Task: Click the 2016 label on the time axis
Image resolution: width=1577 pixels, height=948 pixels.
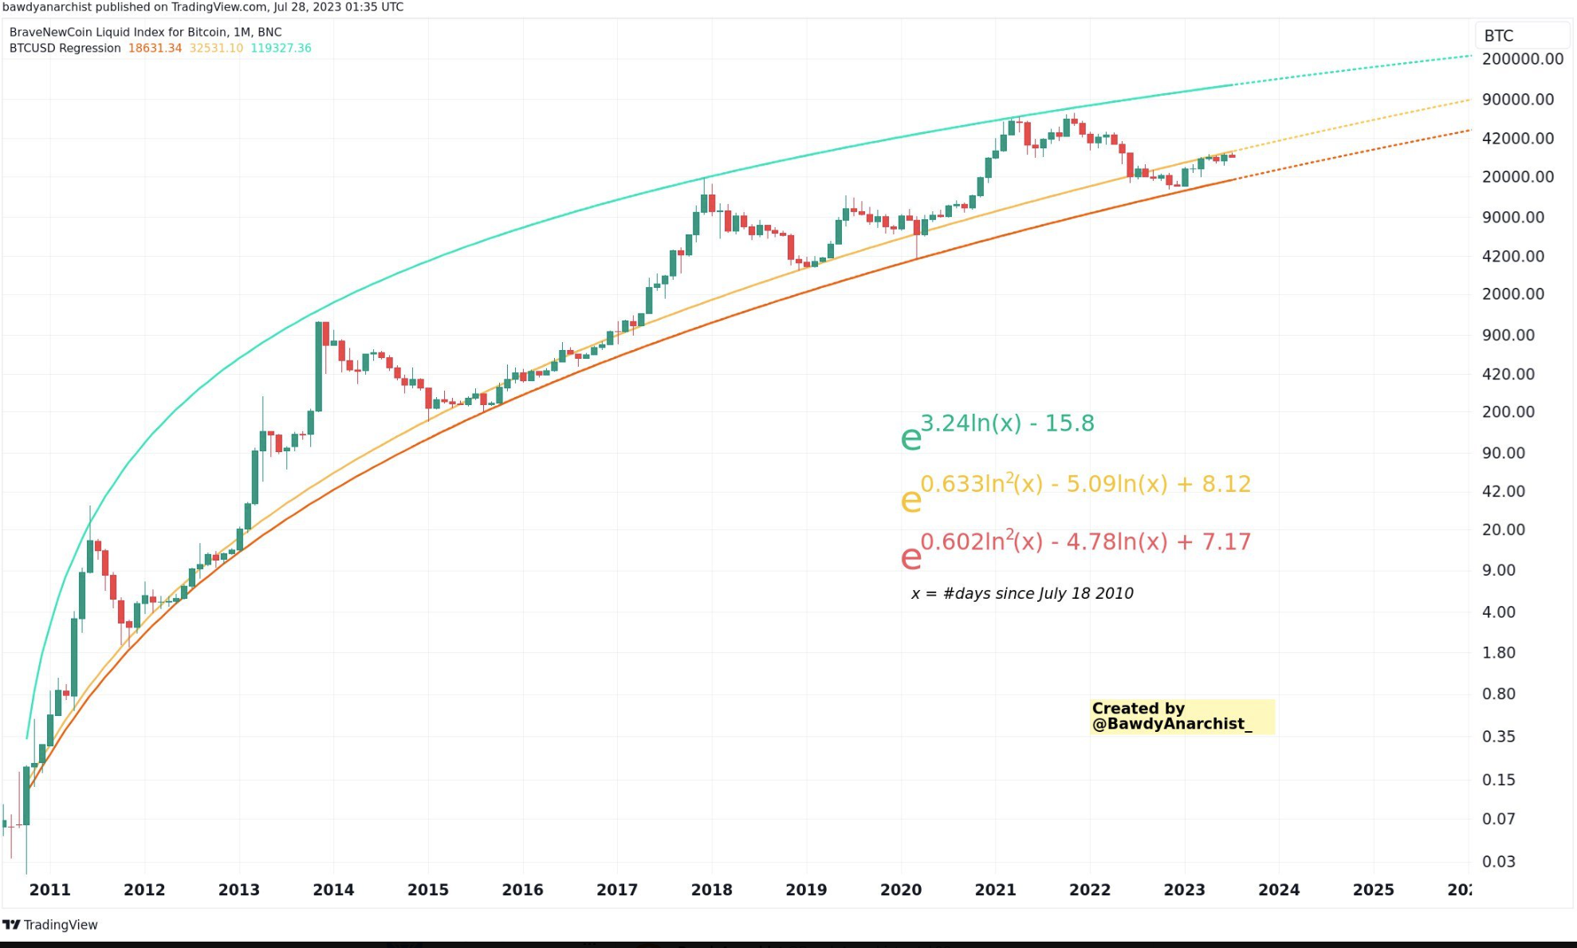Action: click(x=522, y=891)
